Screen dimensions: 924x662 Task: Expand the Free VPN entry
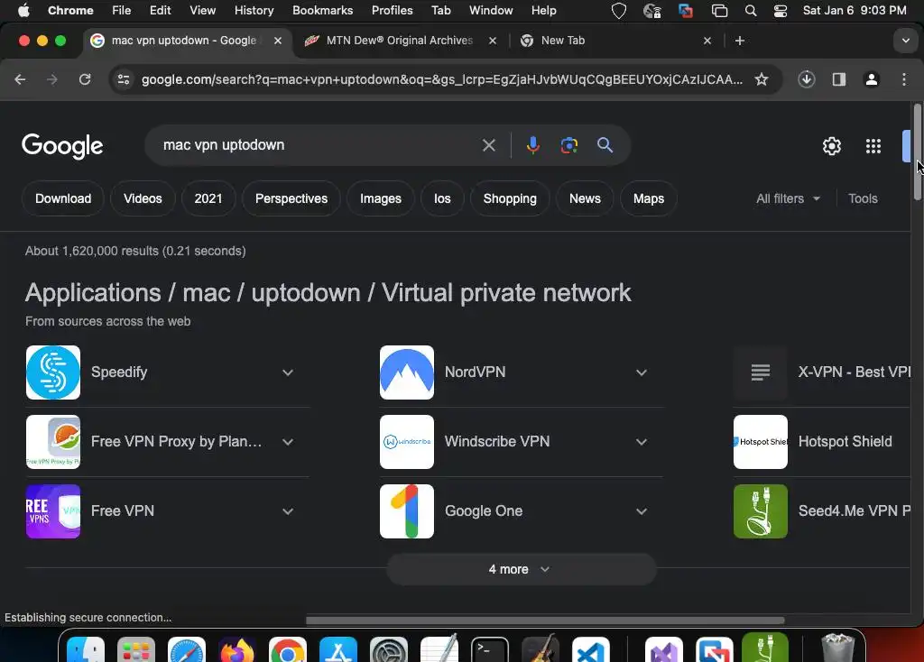[x=288, y=511]
